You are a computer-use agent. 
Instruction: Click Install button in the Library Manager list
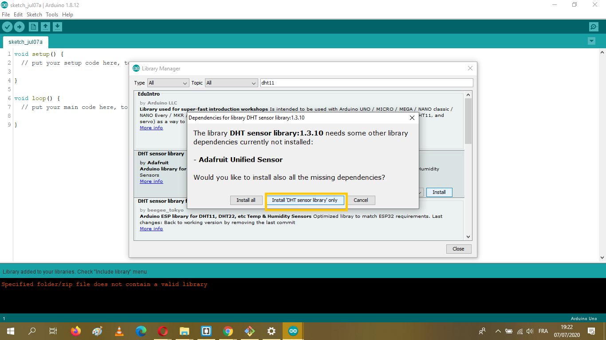(x=439, y=192)
